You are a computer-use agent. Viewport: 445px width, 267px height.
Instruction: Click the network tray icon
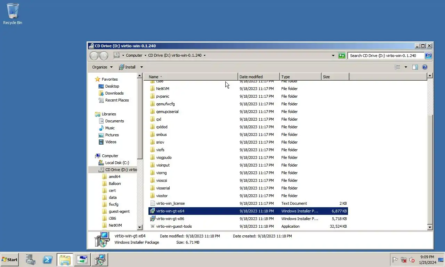click(404, 260)
